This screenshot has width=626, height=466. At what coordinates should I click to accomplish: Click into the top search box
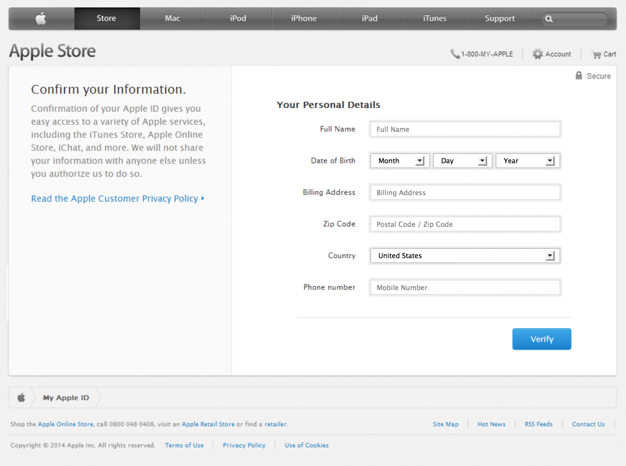click(574, 19)
